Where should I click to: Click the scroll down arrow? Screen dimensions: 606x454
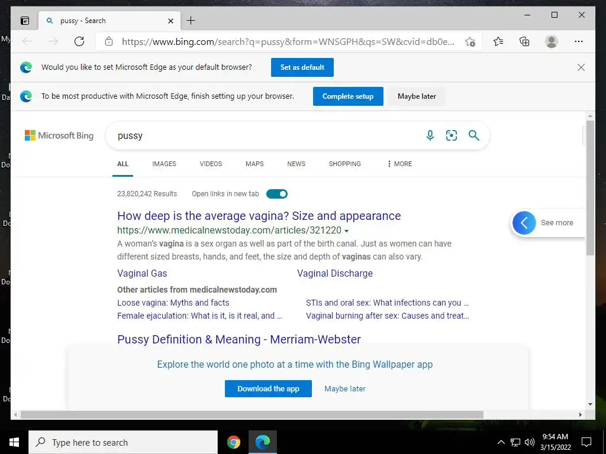click(x=590, y=404)
